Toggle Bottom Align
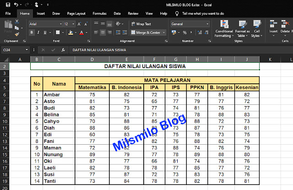Screen dimensions: 293x190 pos(109,24)
